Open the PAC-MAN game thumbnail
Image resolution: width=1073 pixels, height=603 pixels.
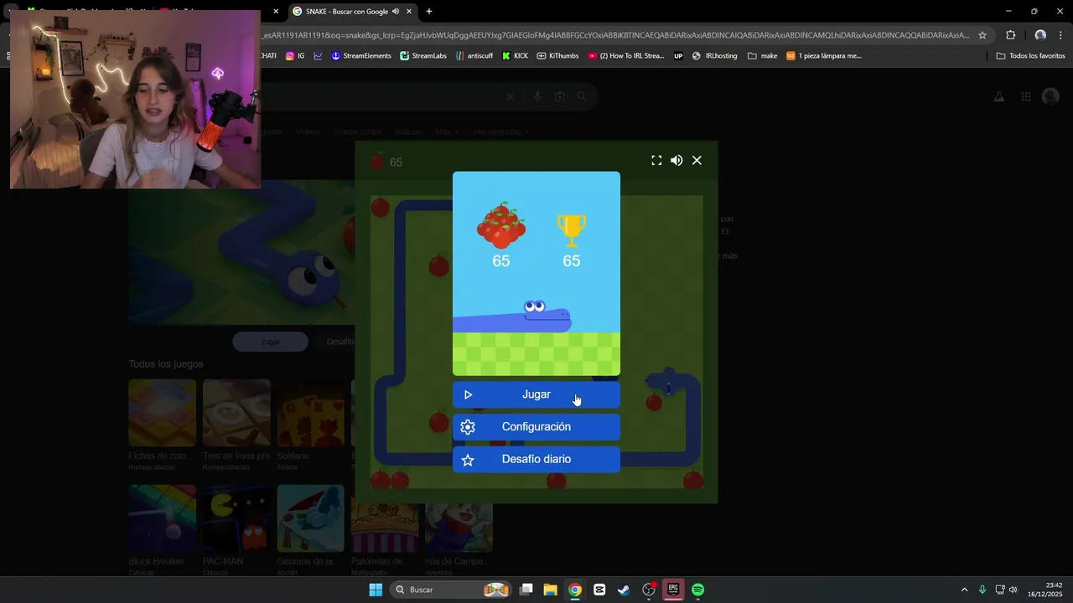(236, 518)
